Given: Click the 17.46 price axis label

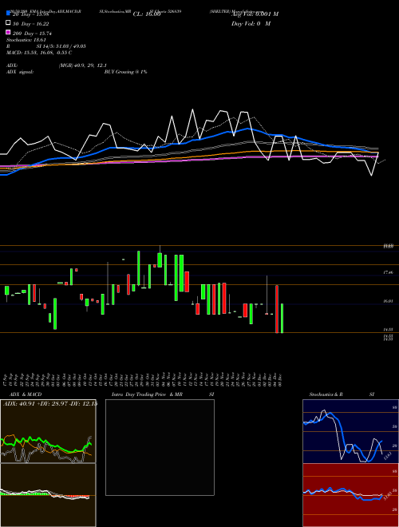Looking at the screenshot, I should pyautogui.click(x=389, y=272).
